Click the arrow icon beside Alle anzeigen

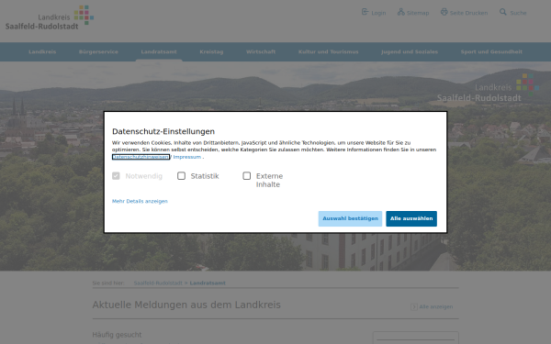tap(414, 306)
